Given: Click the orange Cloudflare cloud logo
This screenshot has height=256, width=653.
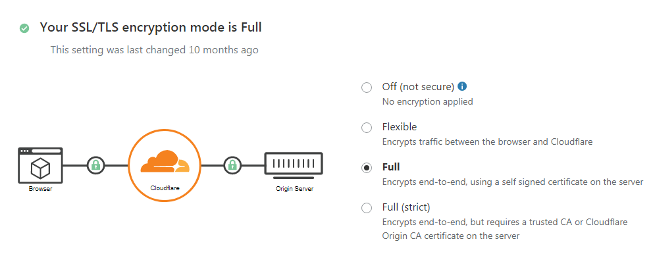Looking at the screenshot, I should (x=165, y=161).
